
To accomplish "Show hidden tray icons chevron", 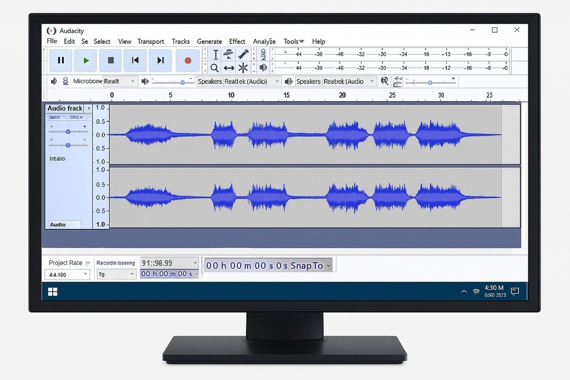I will point(464,291).
